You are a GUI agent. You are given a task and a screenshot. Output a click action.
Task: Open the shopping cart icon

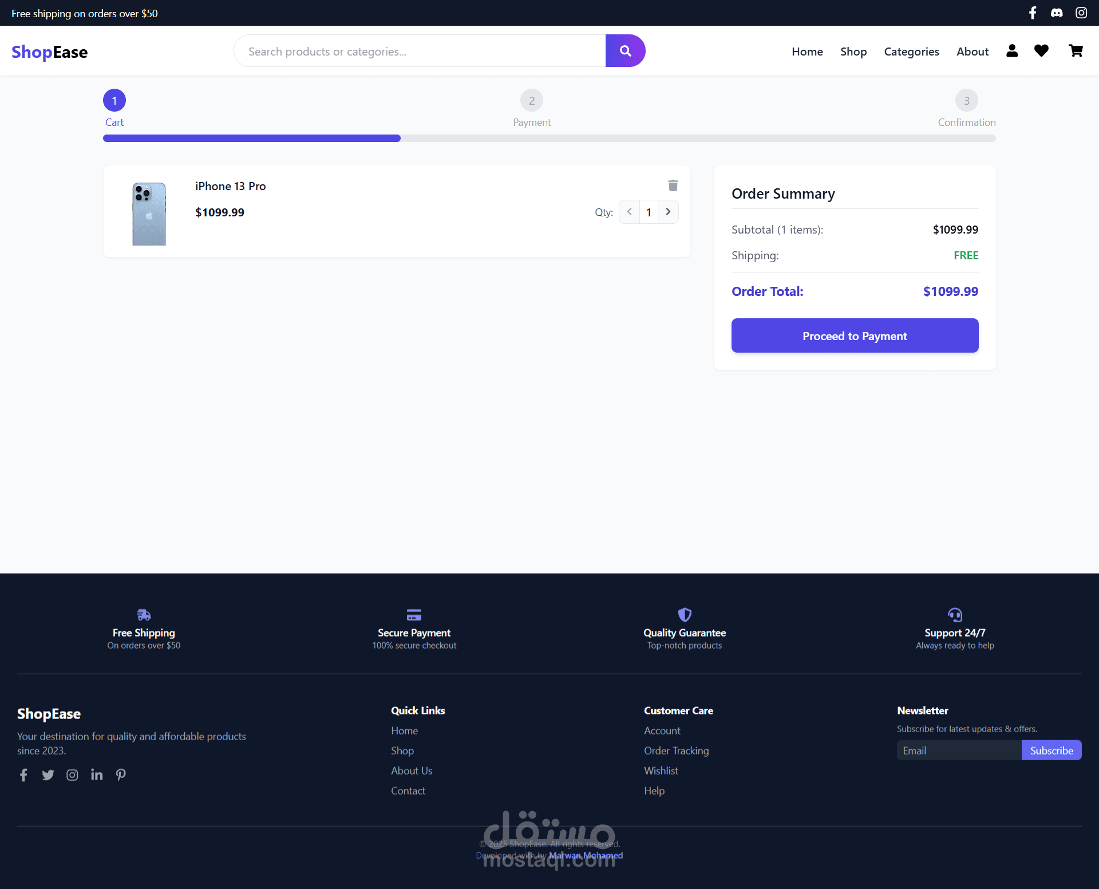click(1076, 51)
